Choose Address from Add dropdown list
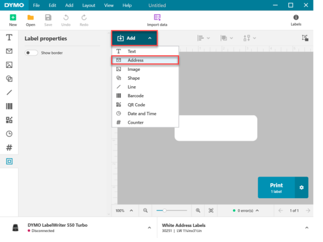Screen dimensions: 323x242 145,60
